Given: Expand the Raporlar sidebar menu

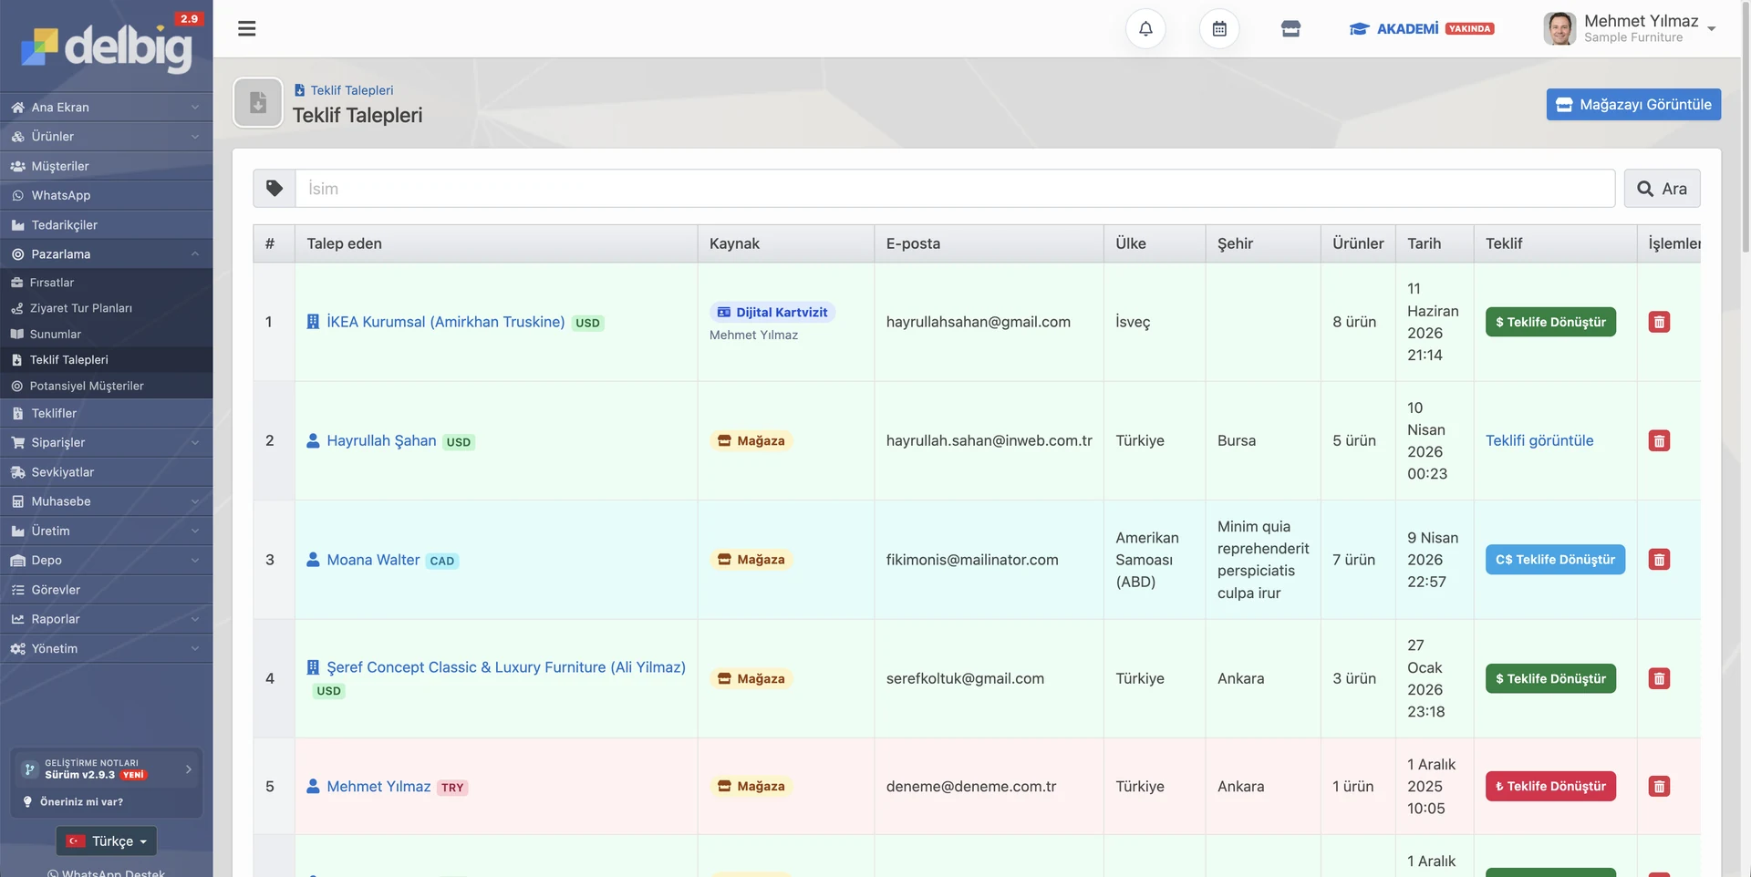Looking at the screenshot, I should [106, 619].
